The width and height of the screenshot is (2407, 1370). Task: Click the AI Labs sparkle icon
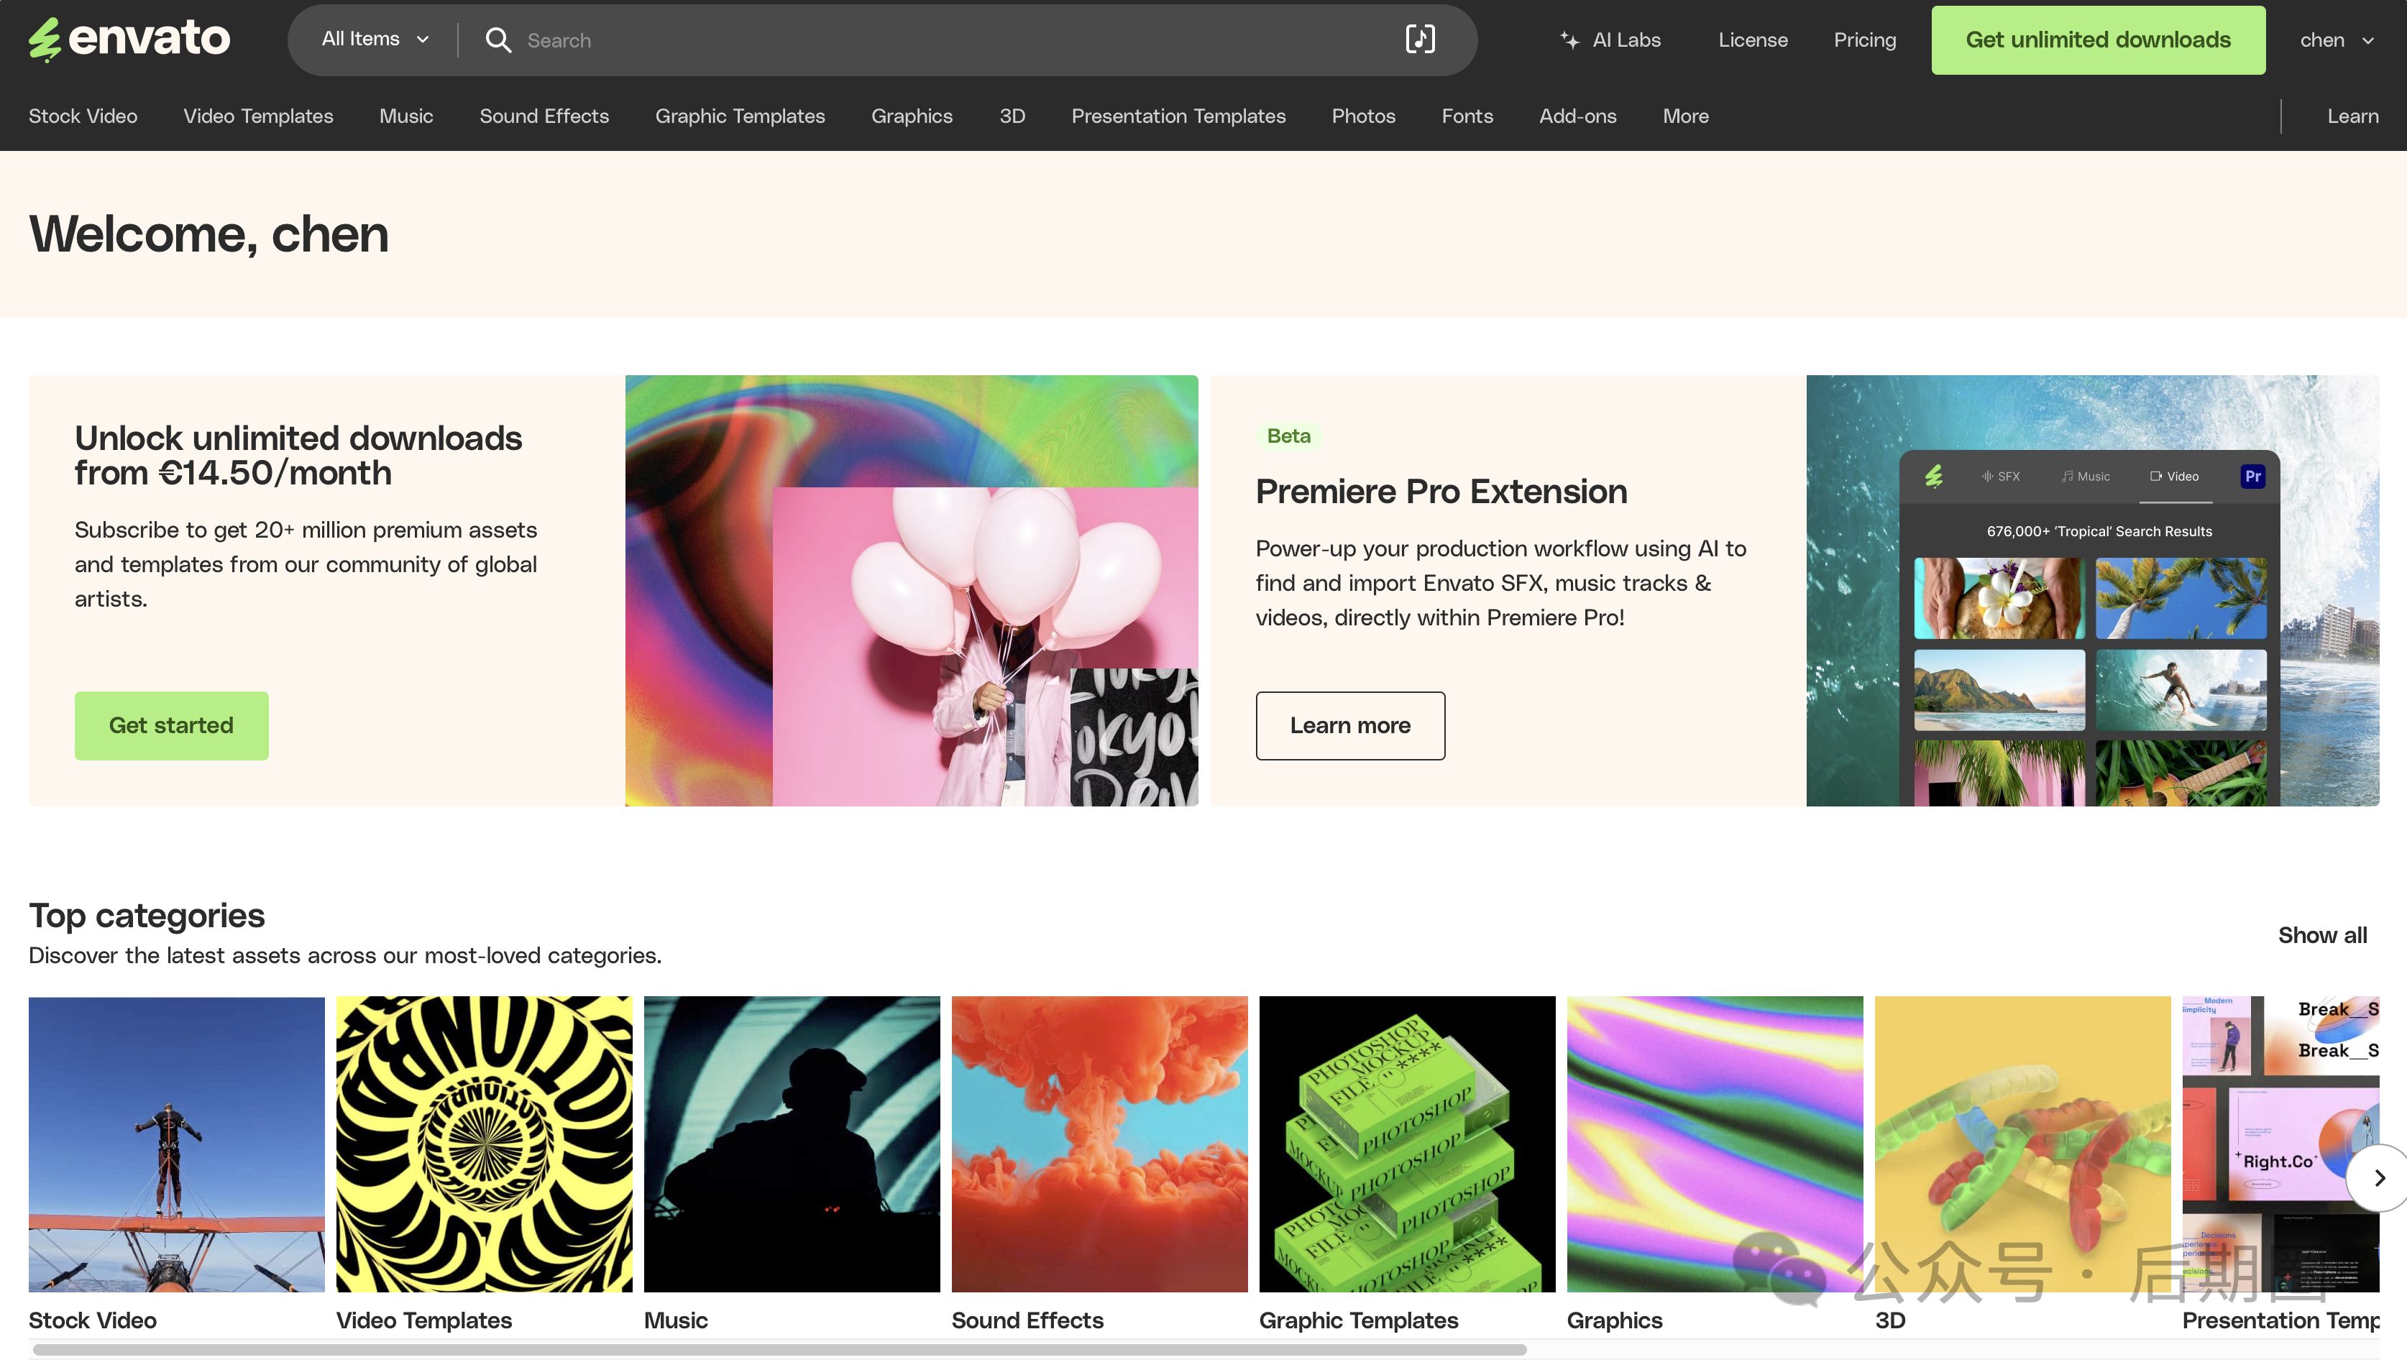click(x=1569, y=40)
